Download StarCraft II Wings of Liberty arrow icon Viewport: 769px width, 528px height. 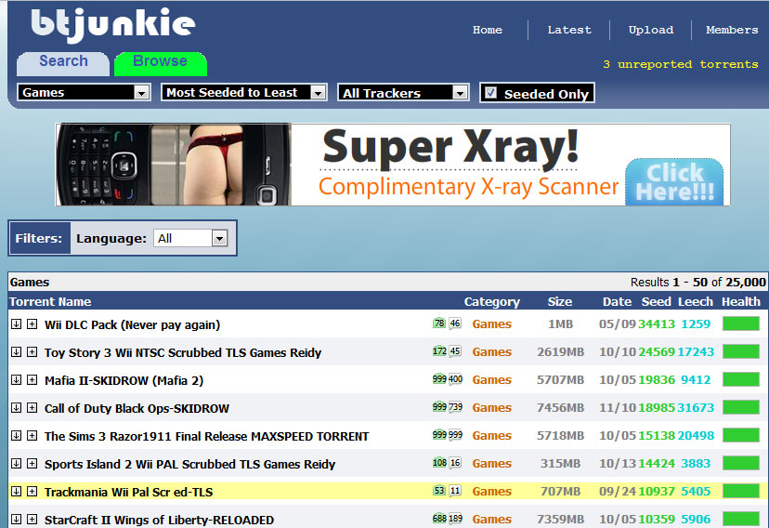[x=16, y=519]
